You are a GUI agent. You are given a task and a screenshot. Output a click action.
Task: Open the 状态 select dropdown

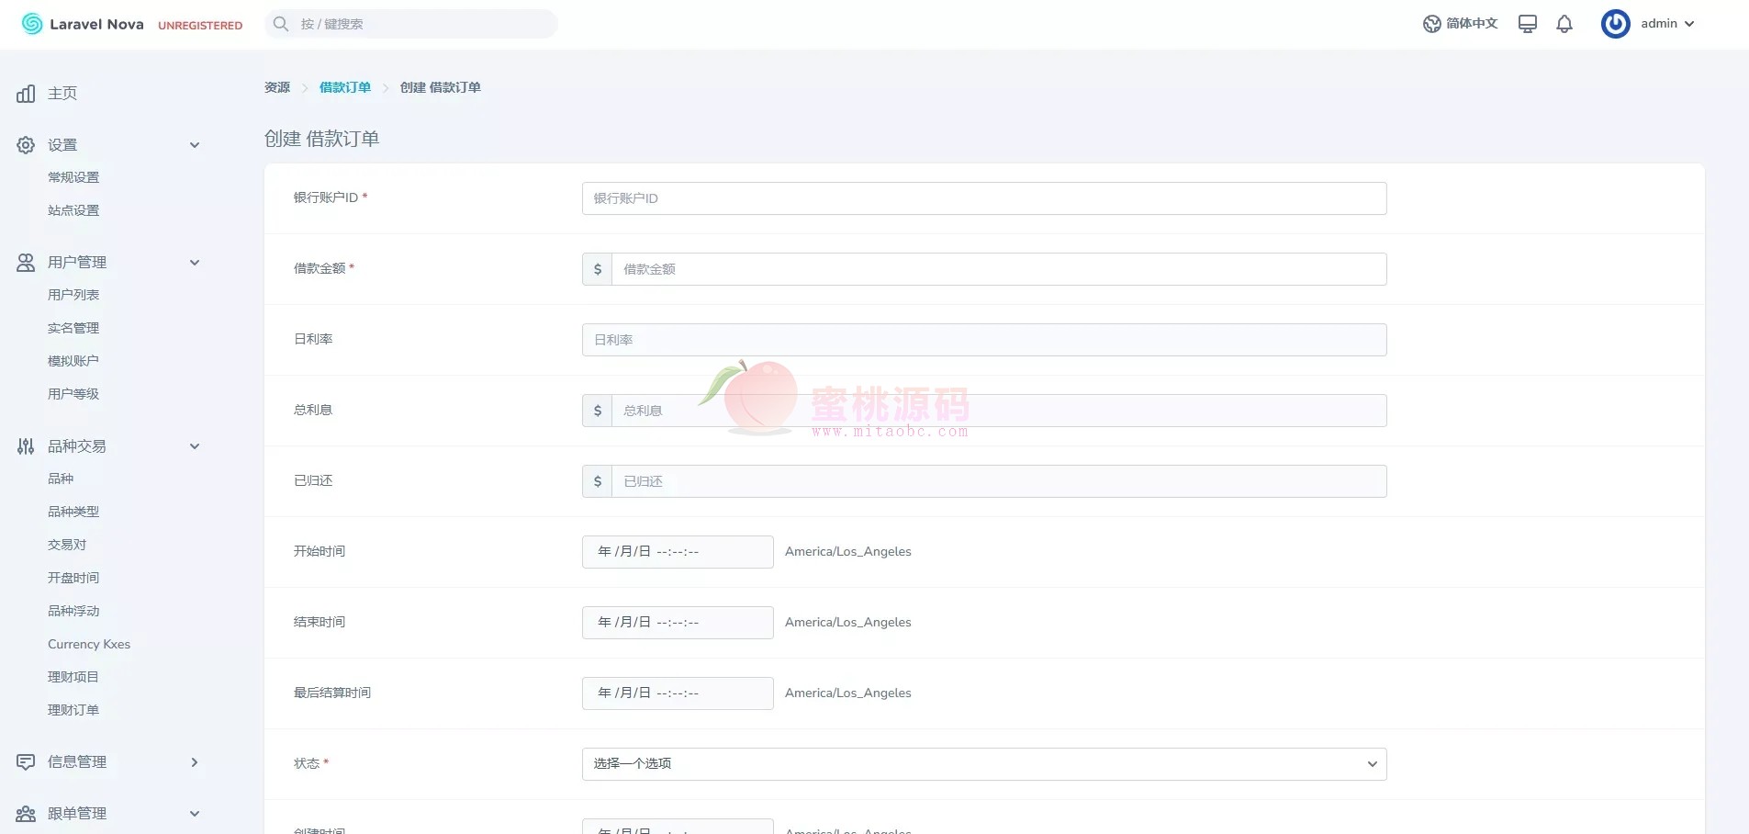coord(983,764)
